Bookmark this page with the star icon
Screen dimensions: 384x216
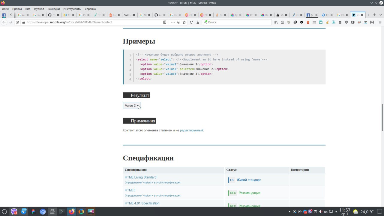184,22
